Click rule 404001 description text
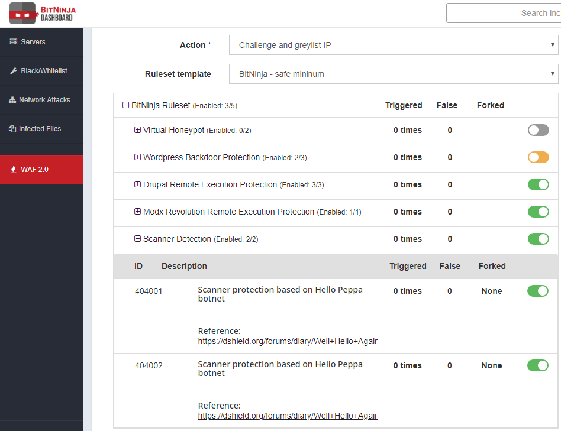This screenshot has height=431, width=561. 280,294
